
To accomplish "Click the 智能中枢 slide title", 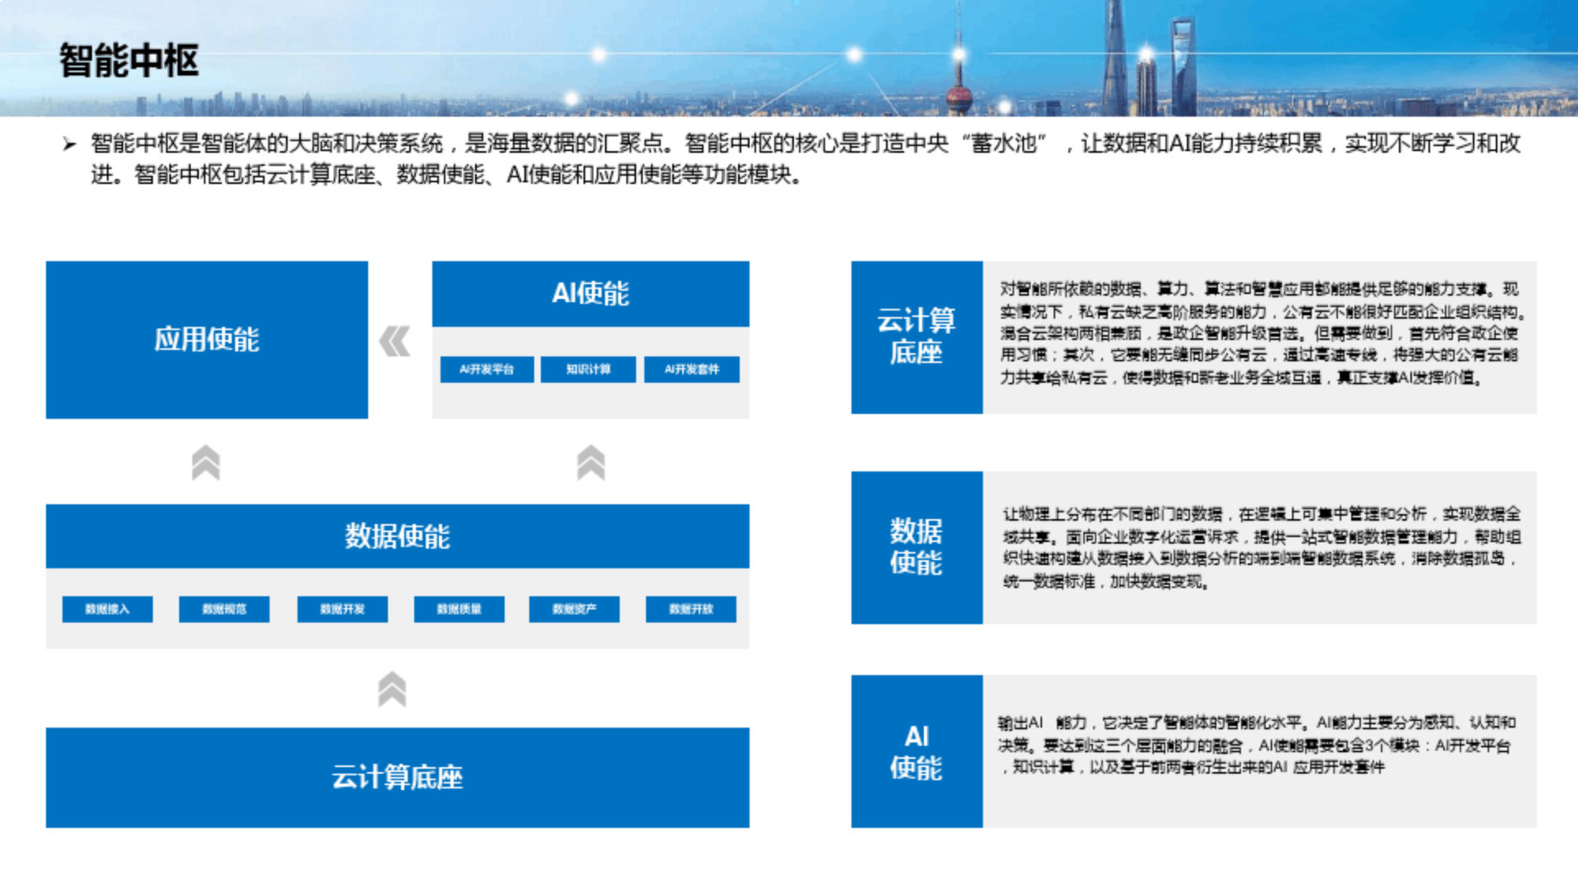I will (x=129, y=61).
